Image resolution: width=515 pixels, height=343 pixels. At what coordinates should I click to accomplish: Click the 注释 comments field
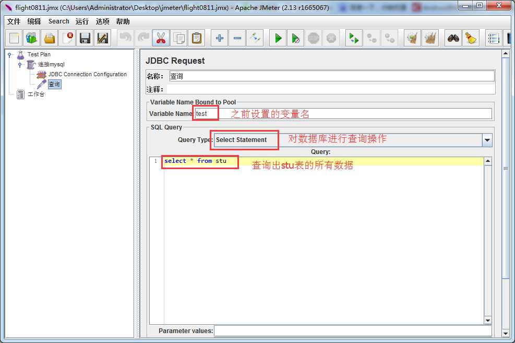(331, 89)
